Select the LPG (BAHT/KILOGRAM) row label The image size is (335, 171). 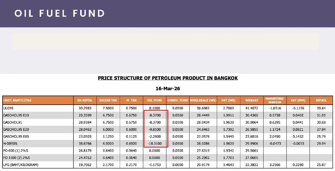point(21,165)
